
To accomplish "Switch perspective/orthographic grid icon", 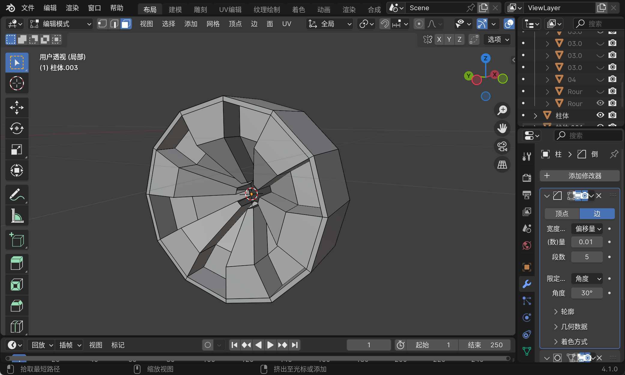I will tap(502, 165).
